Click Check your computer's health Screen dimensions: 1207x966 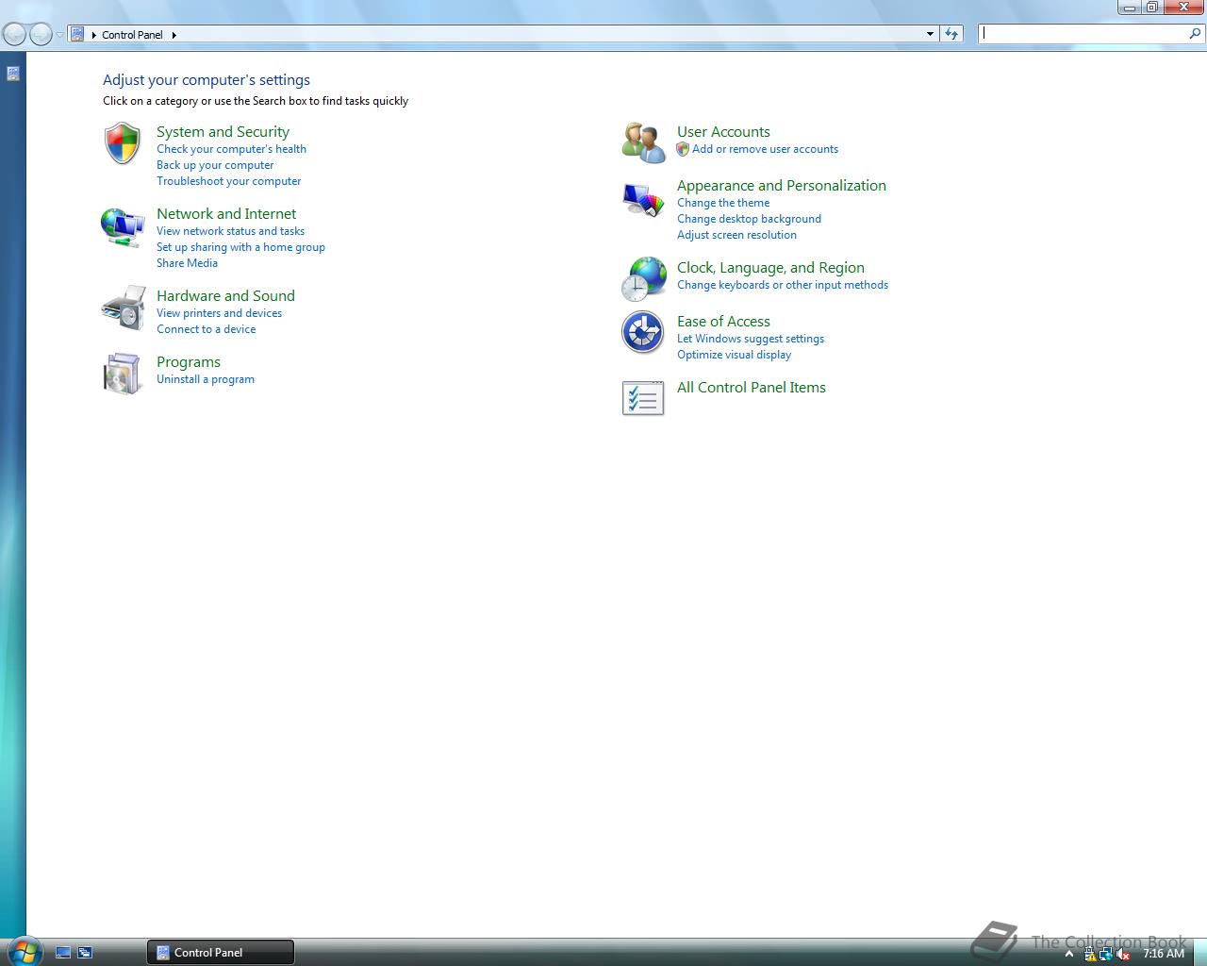coord(231,149)
